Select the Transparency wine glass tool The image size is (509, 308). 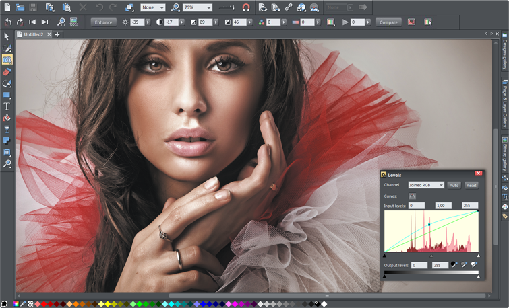7,130
